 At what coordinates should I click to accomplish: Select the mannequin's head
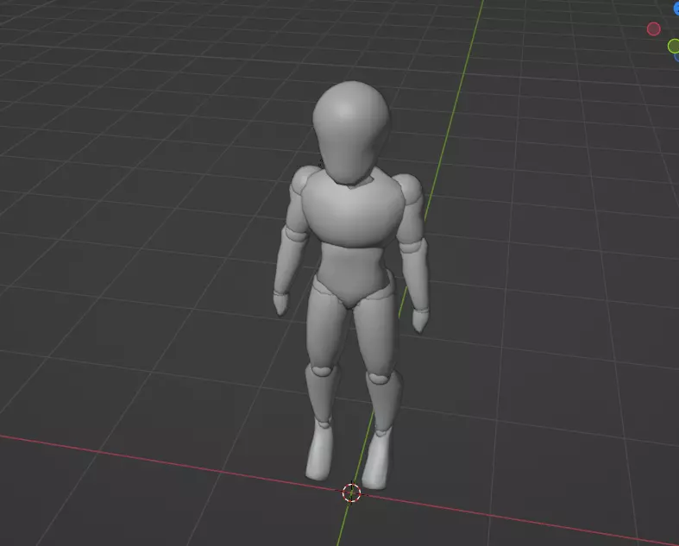click(351, 132)
